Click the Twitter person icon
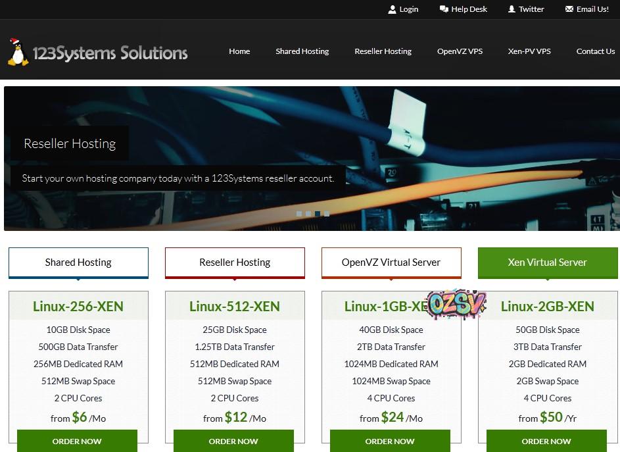This screenshot has height=452, width=620. click(512, 9)
